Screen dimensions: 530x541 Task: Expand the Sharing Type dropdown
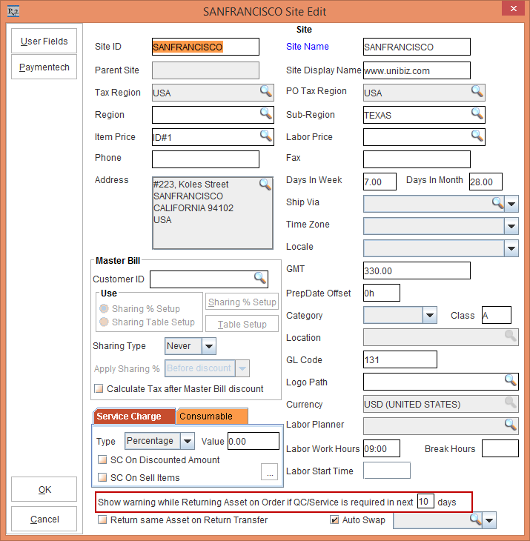[x=208, y=346]
